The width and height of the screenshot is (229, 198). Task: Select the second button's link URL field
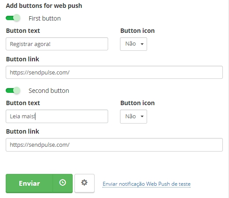pyautogui.click(x=114, y=145)
